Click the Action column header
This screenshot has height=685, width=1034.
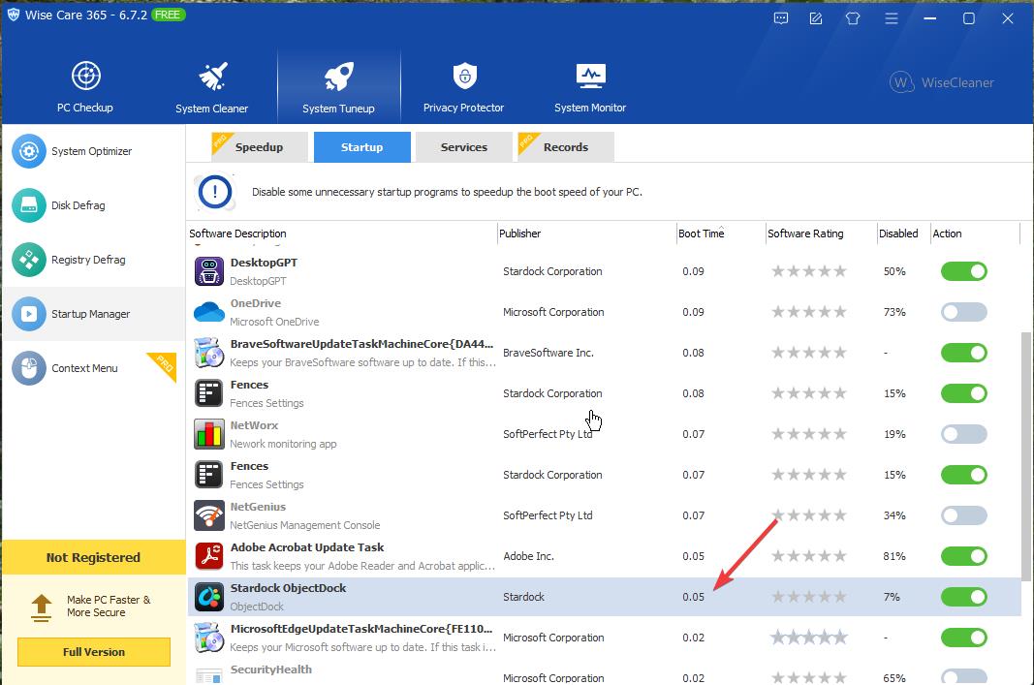click(x=975, y=234)
